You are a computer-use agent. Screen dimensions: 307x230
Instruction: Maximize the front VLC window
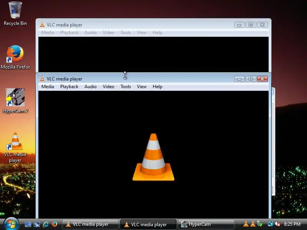coord(251,79)
